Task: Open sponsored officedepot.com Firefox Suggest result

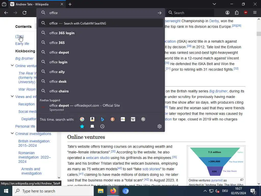Action: (100, 107)
